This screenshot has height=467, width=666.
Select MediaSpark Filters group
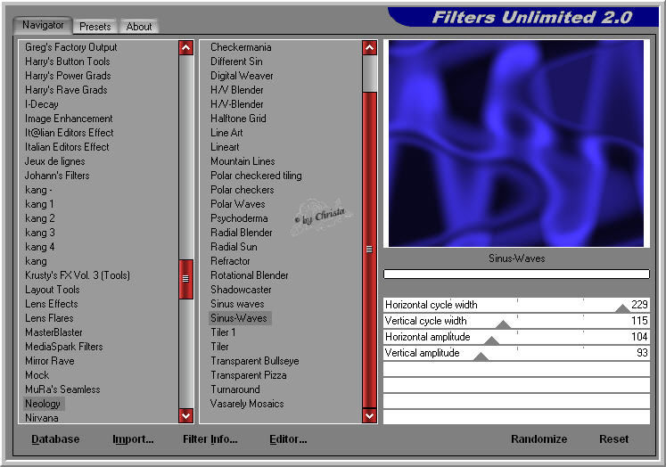[x=64, y=347]
